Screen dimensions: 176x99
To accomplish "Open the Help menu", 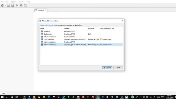I will pyautogui.click(x=28, y=2).
